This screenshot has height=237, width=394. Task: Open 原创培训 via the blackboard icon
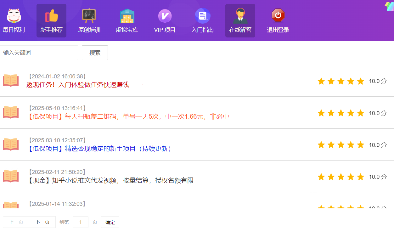[x=89, y=15]
